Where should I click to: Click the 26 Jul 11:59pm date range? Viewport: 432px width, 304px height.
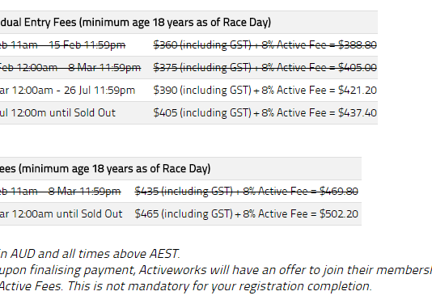[100, 91]
